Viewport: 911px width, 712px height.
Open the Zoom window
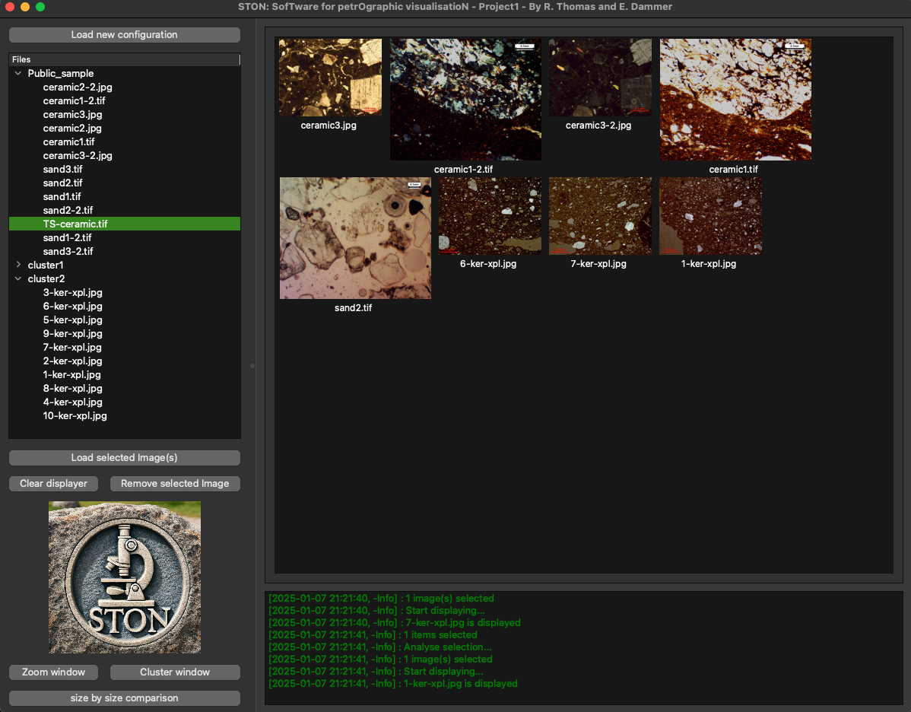pyautogui.click(x=53, y=672)
